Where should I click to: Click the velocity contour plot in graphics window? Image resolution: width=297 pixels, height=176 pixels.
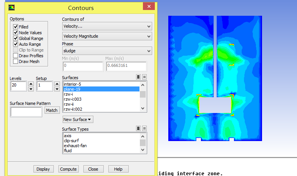pos(215,78)
